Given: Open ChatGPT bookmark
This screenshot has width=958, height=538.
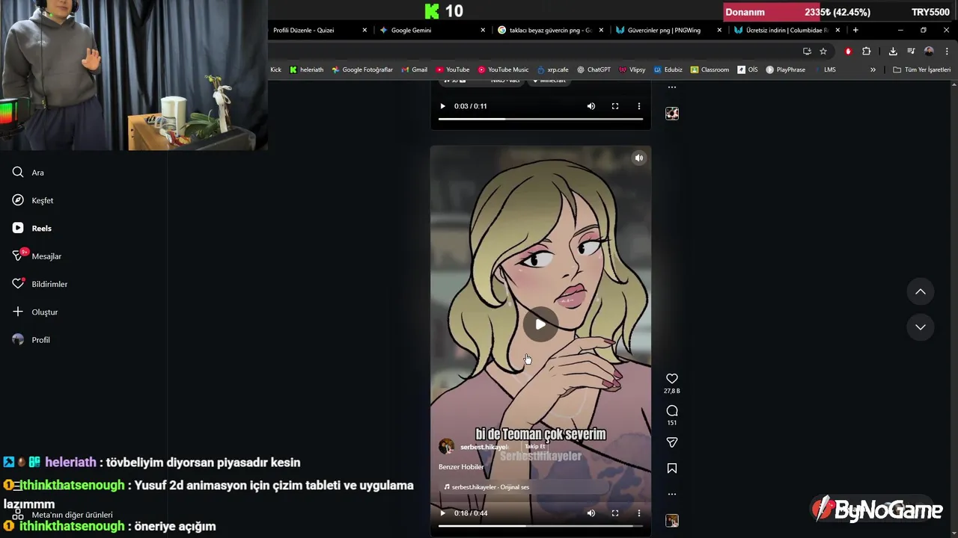Looking at the screenshot, I should point(594,69).
